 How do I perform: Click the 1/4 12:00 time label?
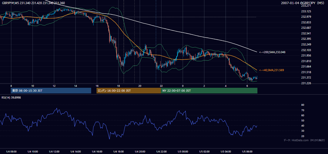pyautogui.click(x=54, y=152)
